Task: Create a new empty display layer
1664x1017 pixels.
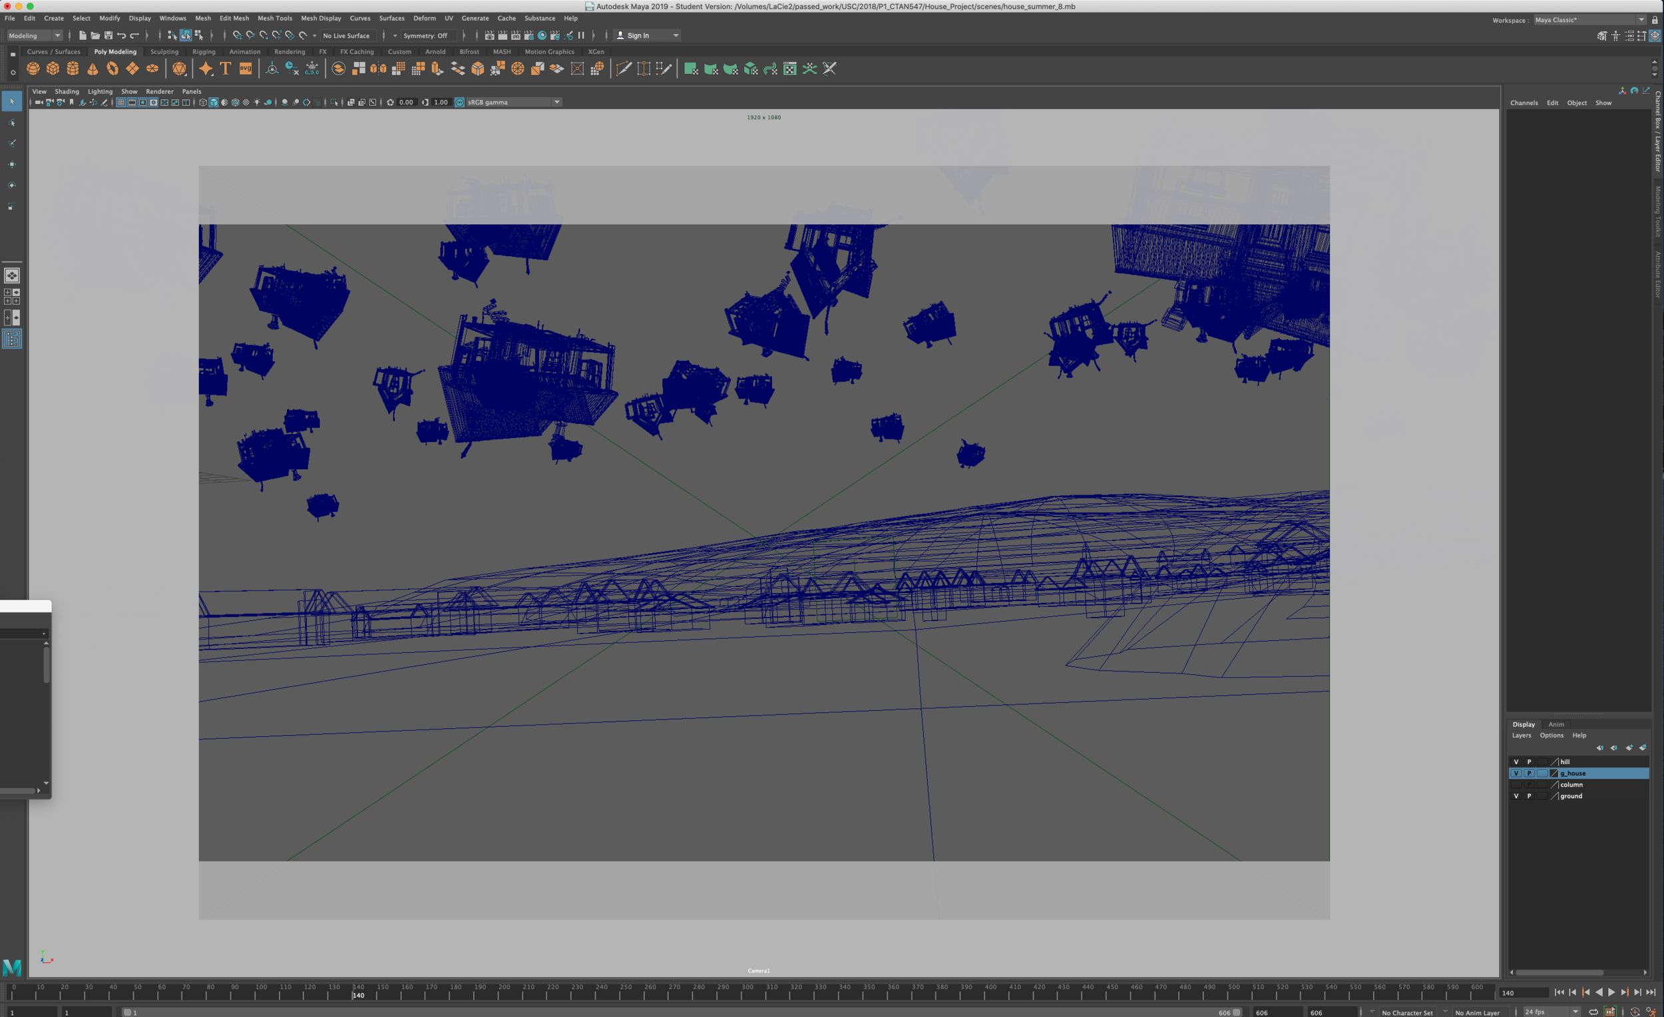Action: click(1629, 747)
